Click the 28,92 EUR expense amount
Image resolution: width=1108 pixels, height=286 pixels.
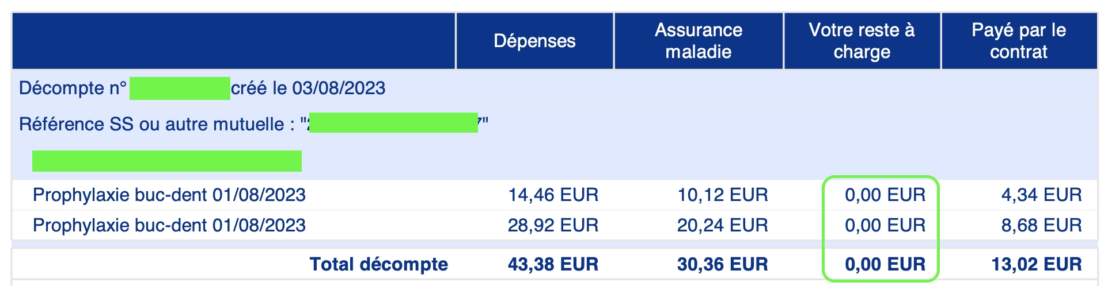pyautogui.click(x=553, y=225)
